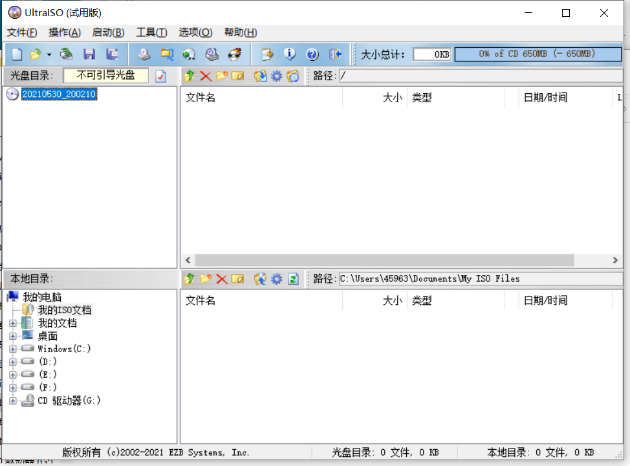This screenshot has height=466, width=630.
Task: Open the 启动(B) menu
Action: point(108,32)
